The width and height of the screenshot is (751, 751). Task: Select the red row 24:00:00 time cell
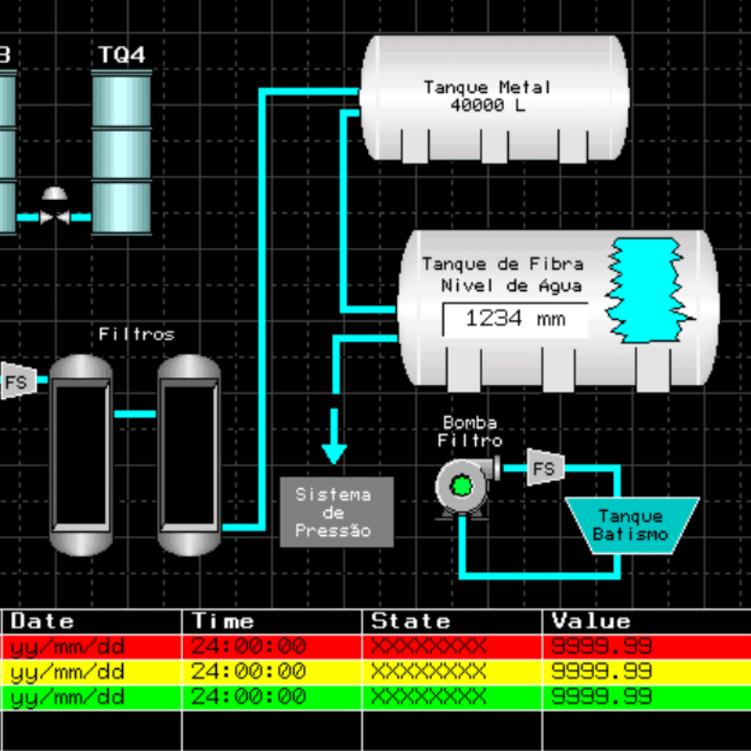[x=272, y=647]
